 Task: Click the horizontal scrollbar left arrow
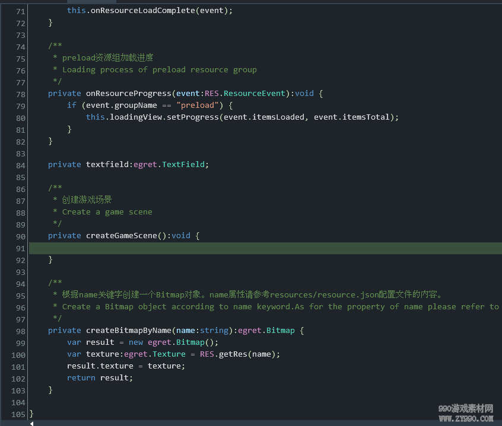click(31, 424)
